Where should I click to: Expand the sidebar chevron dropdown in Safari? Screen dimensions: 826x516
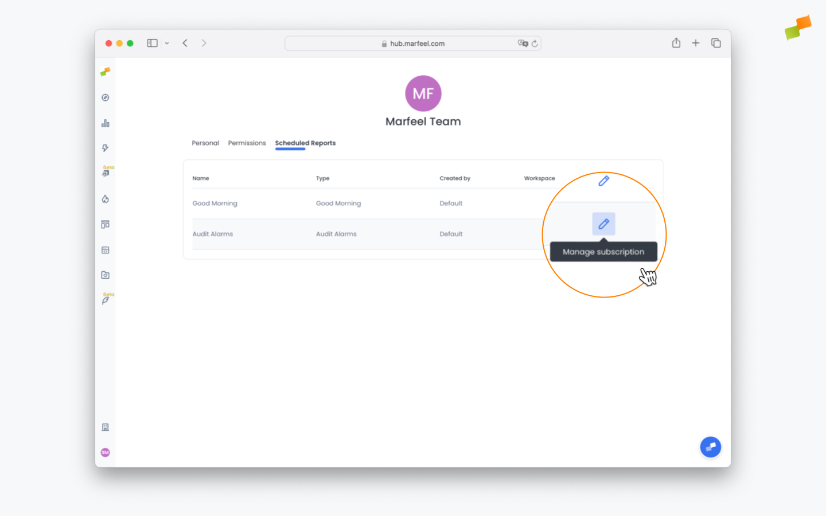pos(167,43)
